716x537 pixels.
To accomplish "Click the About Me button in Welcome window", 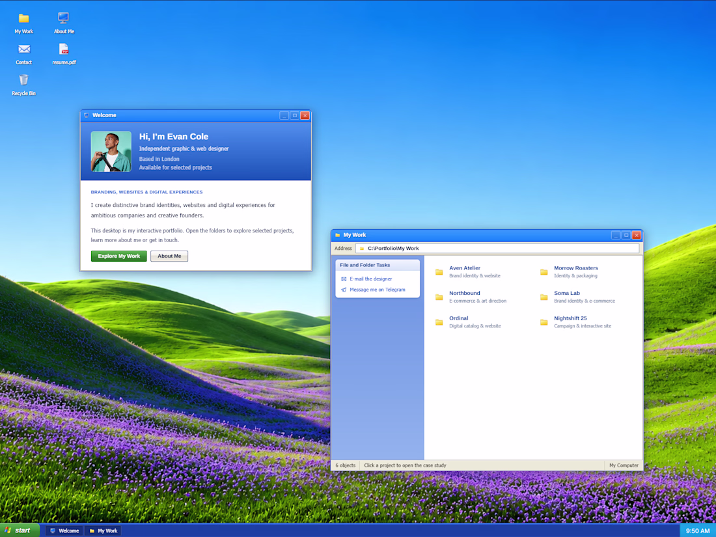I will click(x=169, y=256).
